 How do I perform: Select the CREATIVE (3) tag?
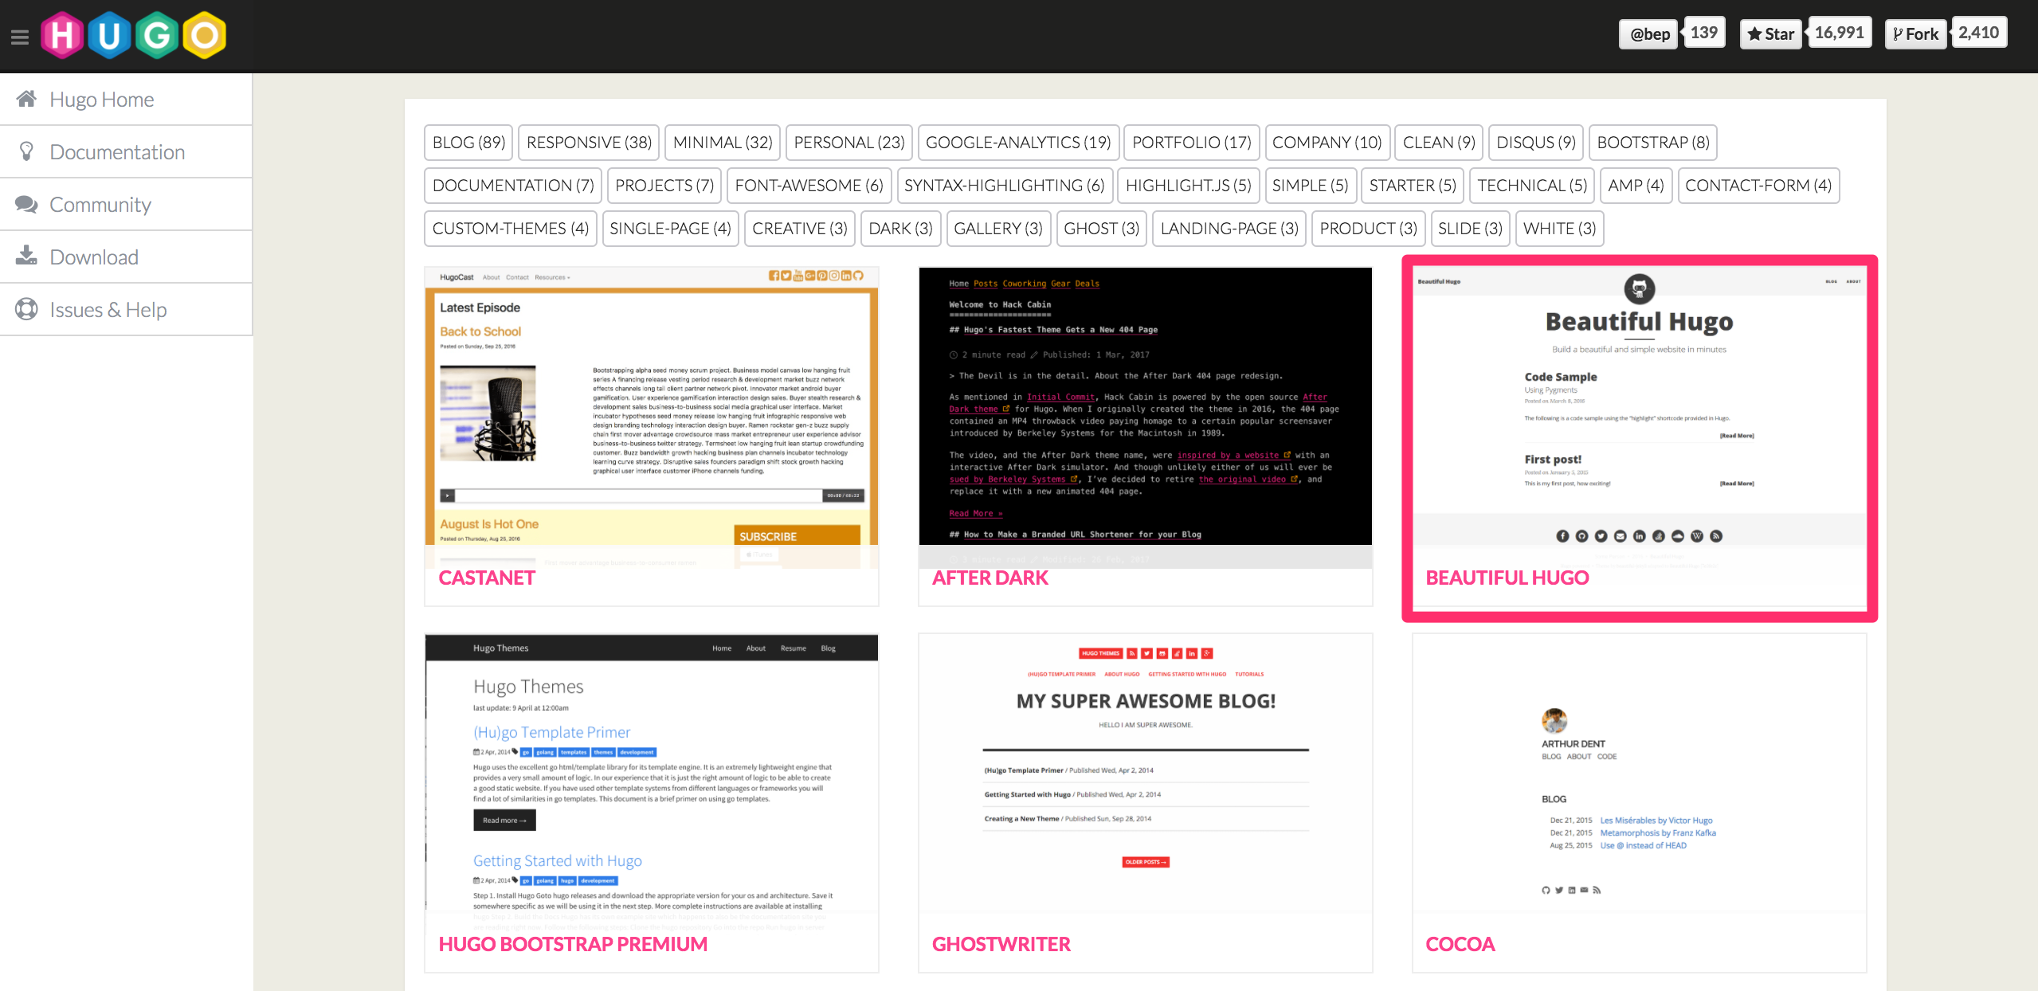[x=800, y=229]
